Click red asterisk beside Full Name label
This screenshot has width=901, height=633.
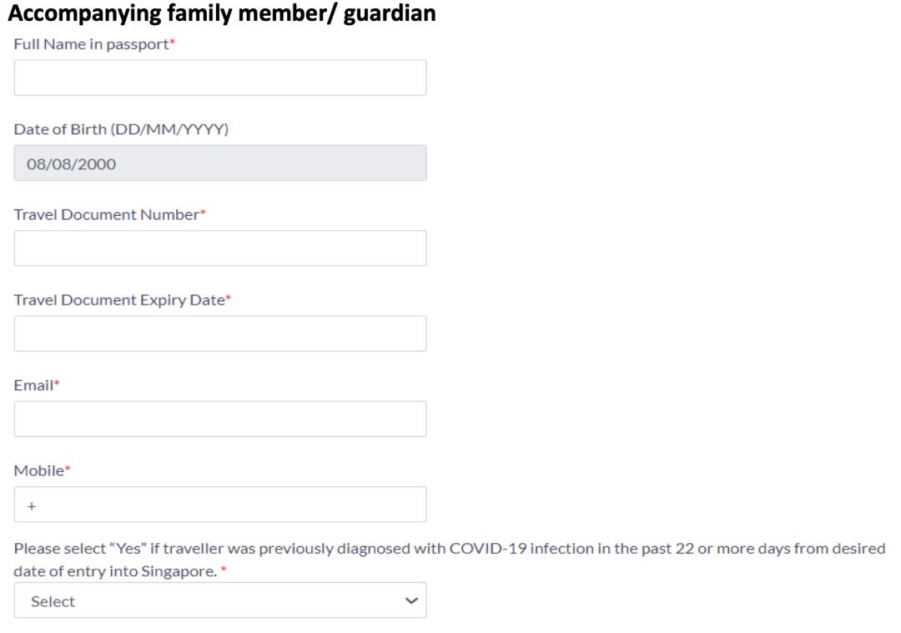coord(173,43)
